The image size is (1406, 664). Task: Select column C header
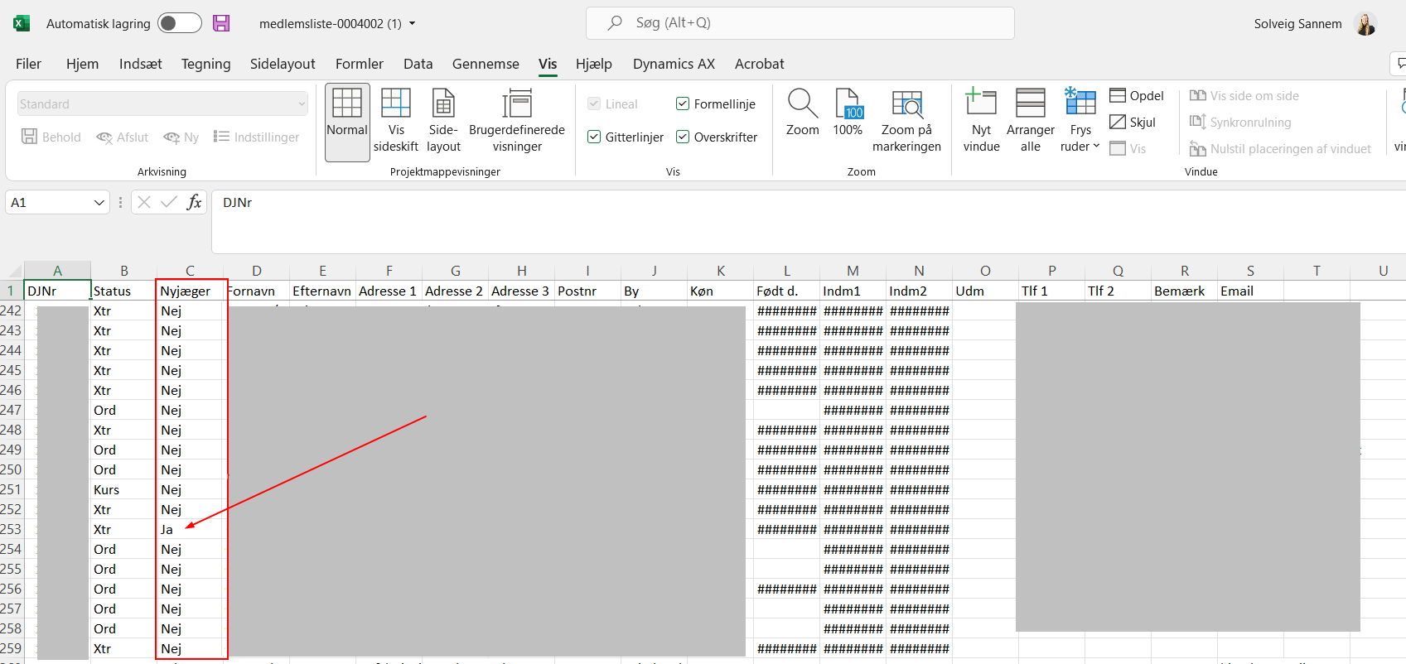(190, 271)
